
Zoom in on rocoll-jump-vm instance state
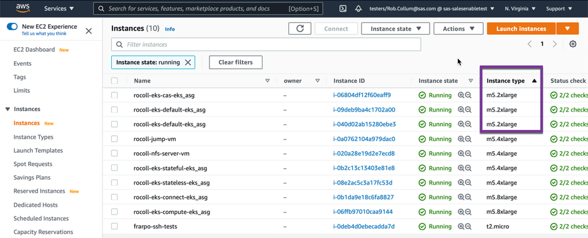(461, 139)
